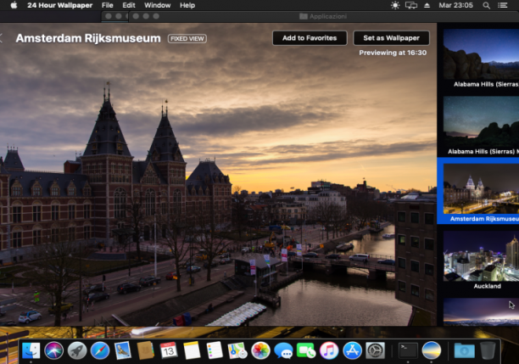Open Notification Center list icon

502,5
